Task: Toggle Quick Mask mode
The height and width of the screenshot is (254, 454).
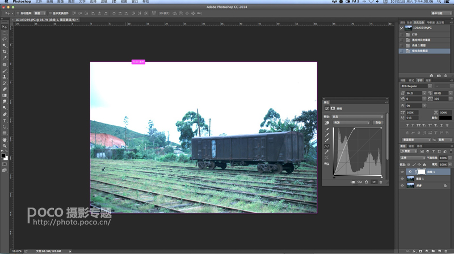Action: click(x=5, y=164)
